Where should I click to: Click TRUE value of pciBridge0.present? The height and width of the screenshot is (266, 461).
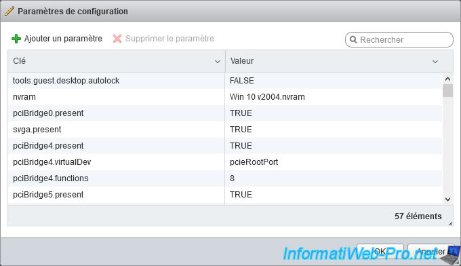click(x=241, y=113)
